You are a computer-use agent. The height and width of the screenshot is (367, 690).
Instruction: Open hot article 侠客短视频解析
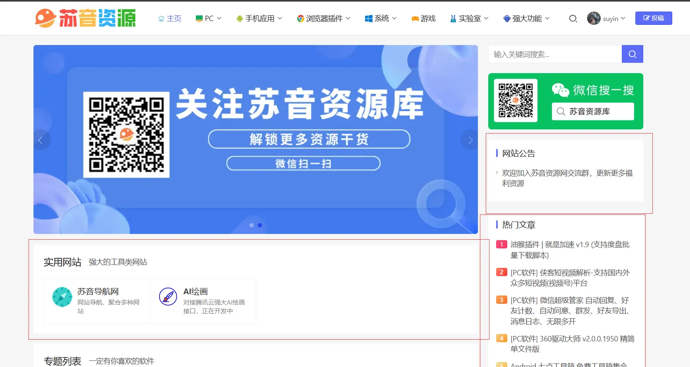[x=570, y=278]
